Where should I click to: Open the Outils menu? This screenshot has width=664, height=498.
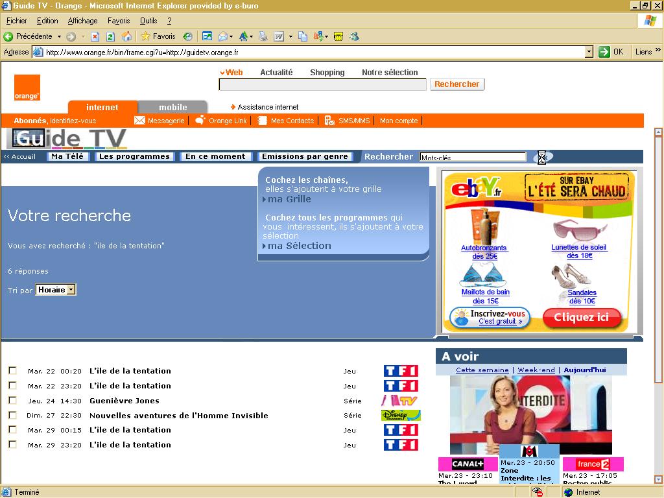click(148, 21)
